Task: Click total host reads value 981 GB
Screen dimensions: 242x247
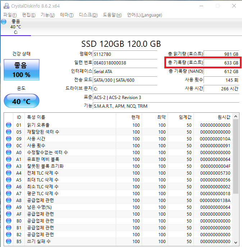Action: click(222, 54)
